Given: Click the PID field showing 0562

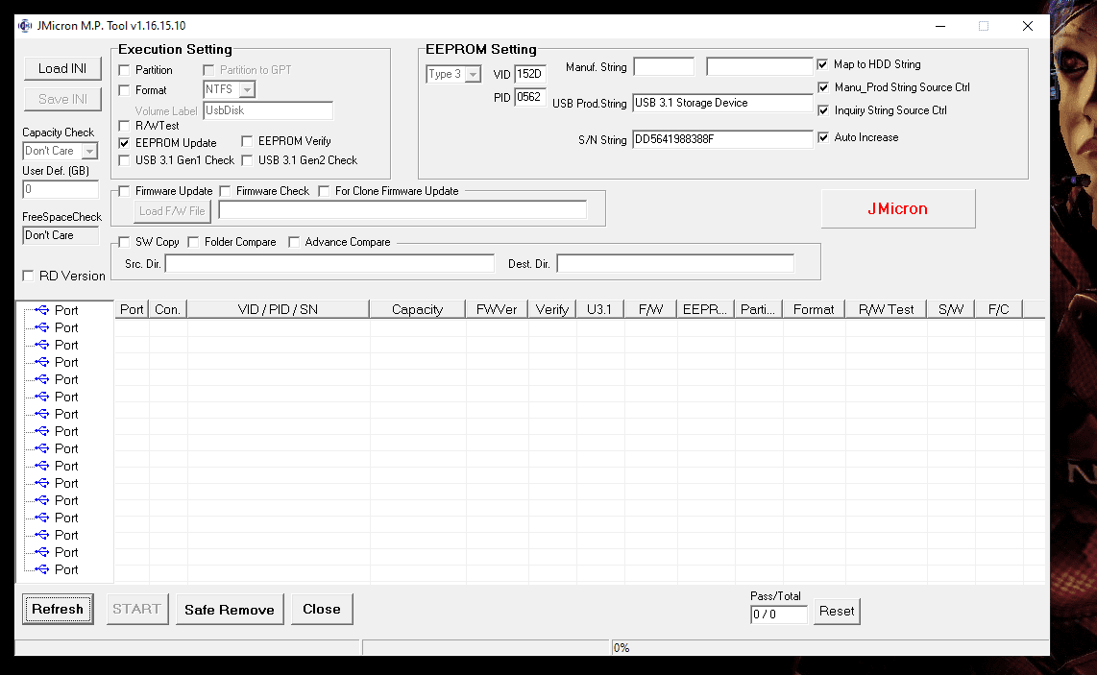Looking at the screenshot, I should click(x=529, y=97).
